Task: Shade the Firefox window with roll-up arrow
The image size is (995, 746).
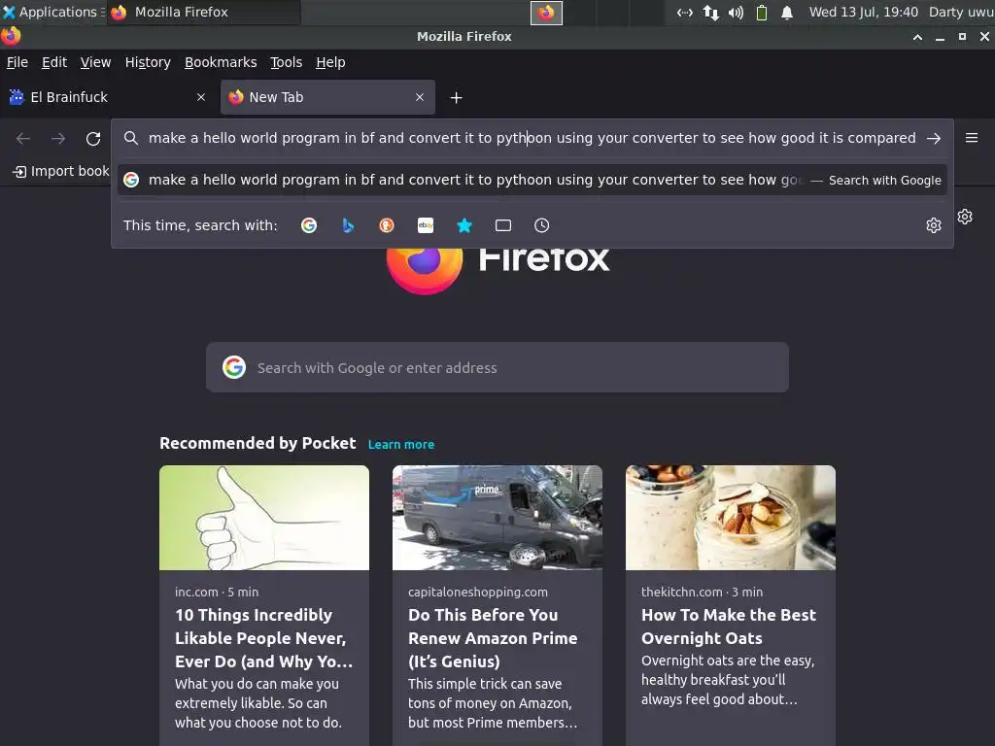Action: (917, 37)
